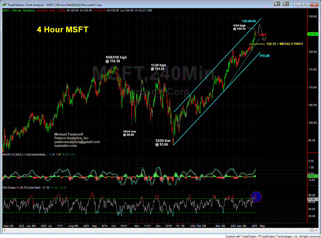Click the '-0.50' MACD axis label
This screenshot has width=321, height=238.
[x=312, y=180]
